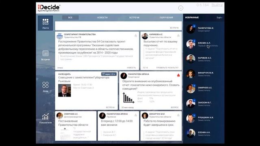260x146 pixels.
Task: Switch to the ВСТРЕЧИ tab
Action: 134,17
